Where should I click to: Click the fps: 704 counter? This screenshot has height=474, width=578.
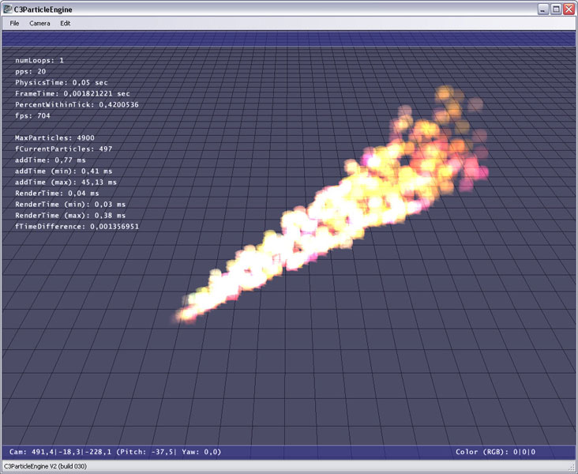click(x=32, y=115)
